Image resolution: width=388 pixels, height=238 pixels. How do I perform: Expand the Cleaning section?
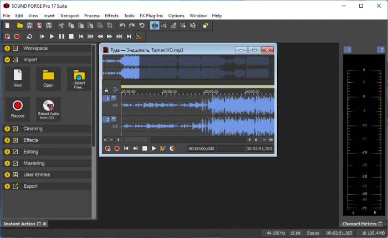click(x=7, y=129)
